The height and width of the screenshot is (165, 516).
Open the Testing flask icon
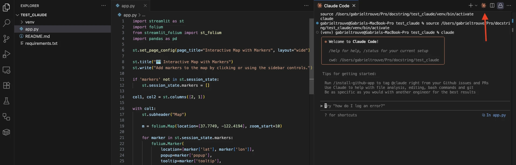tap(6, 101)
